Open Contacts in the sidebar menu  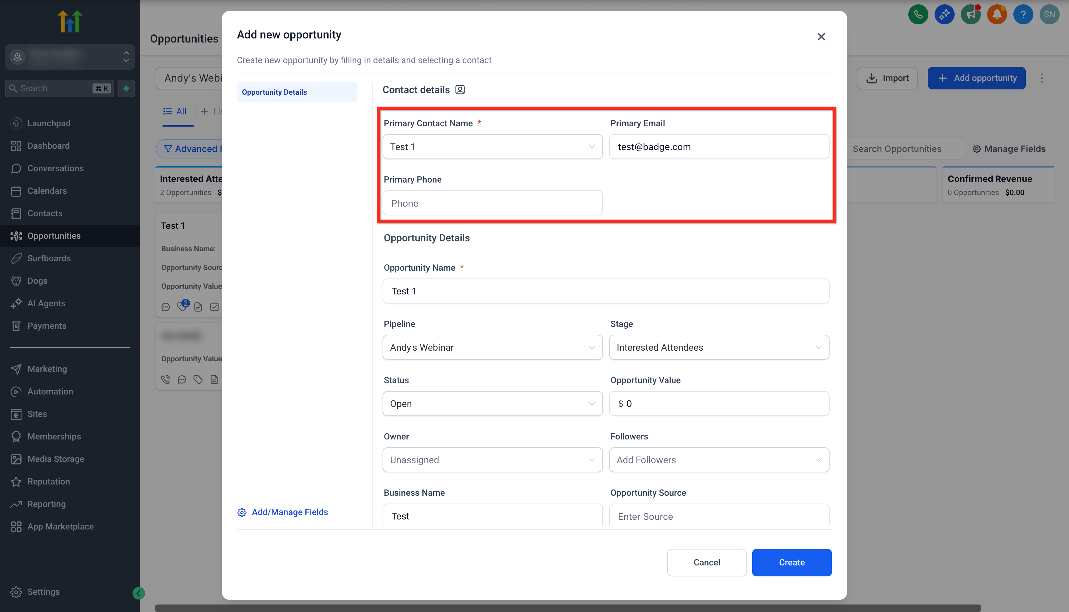tap(44, 213)
